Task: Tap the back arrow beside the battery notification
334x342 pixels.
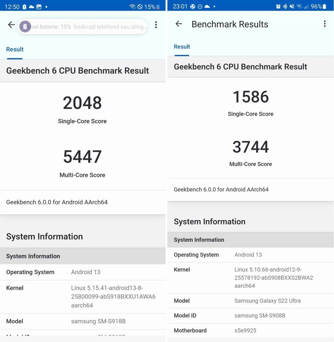Action: pos(11,25)
